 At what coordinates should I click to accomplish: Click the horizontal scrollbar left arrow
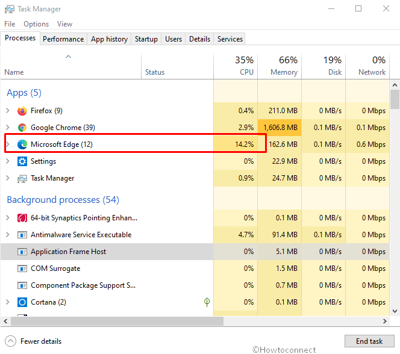click(x=5, y=321)
